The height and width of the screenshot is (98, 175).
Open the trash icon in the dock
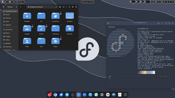(x=120, y=95)
